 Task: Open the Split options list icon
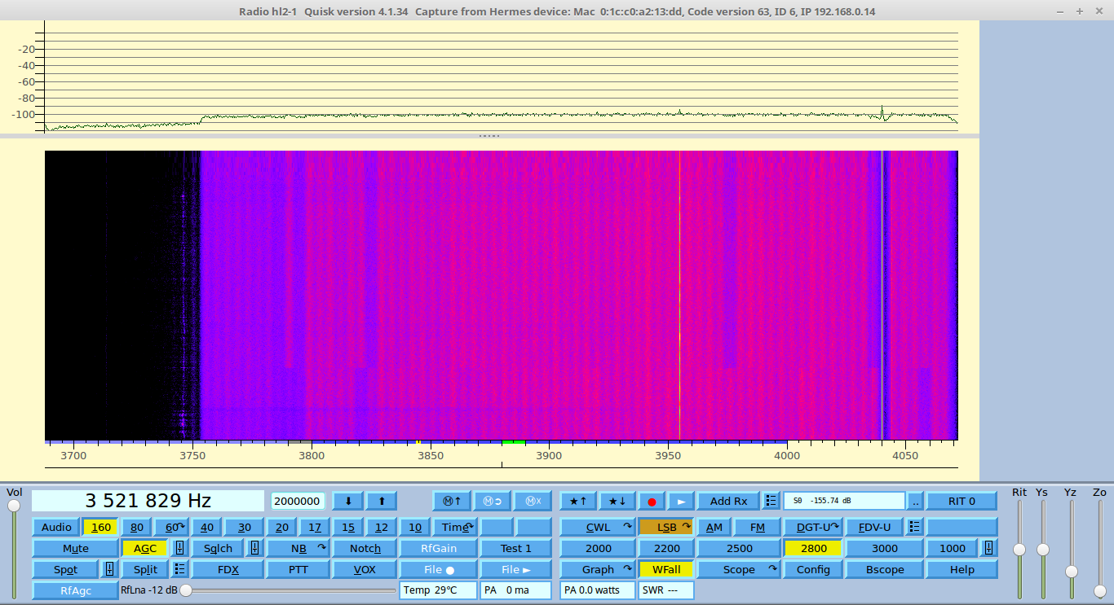point(179,569)
